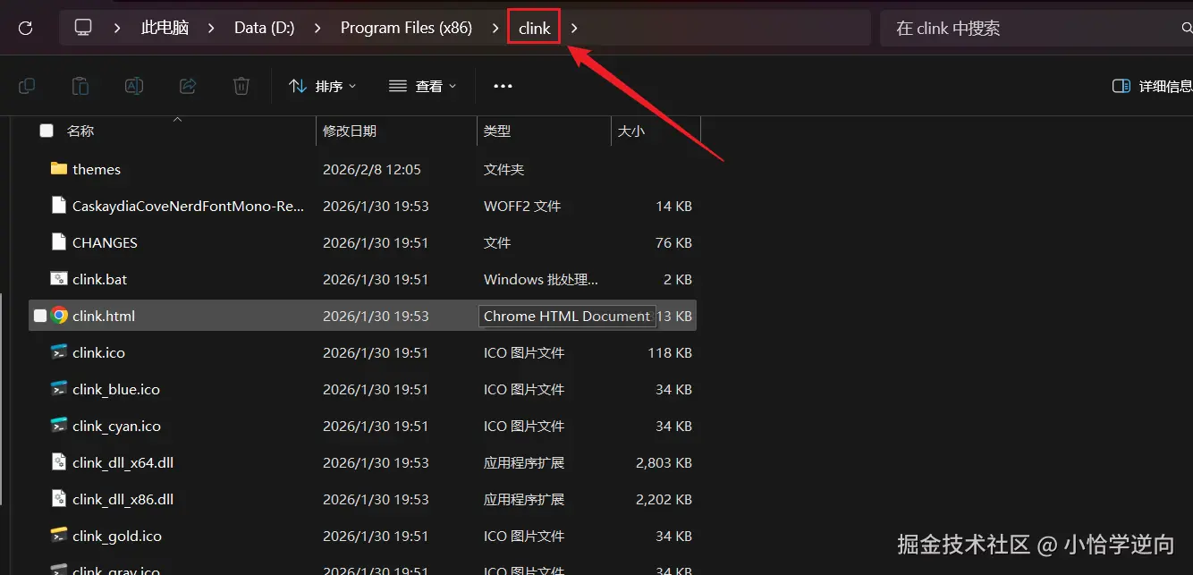1193x575 pixels.
Task: Click the Copy icon in toolbar
Action: point(27,86)
